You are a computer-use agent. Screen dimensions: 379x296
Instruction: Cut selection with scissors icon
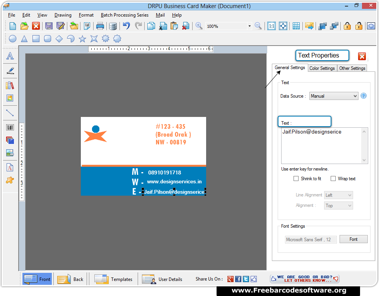[x=163, y=26]
